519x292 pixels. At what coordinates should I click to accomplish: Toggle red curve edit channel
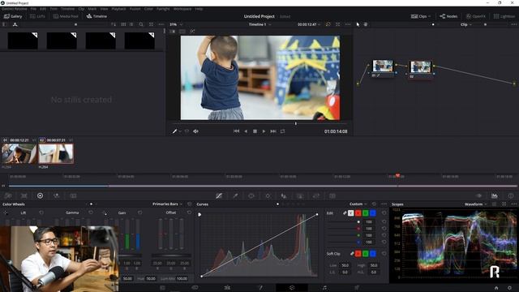coord(358,213)
